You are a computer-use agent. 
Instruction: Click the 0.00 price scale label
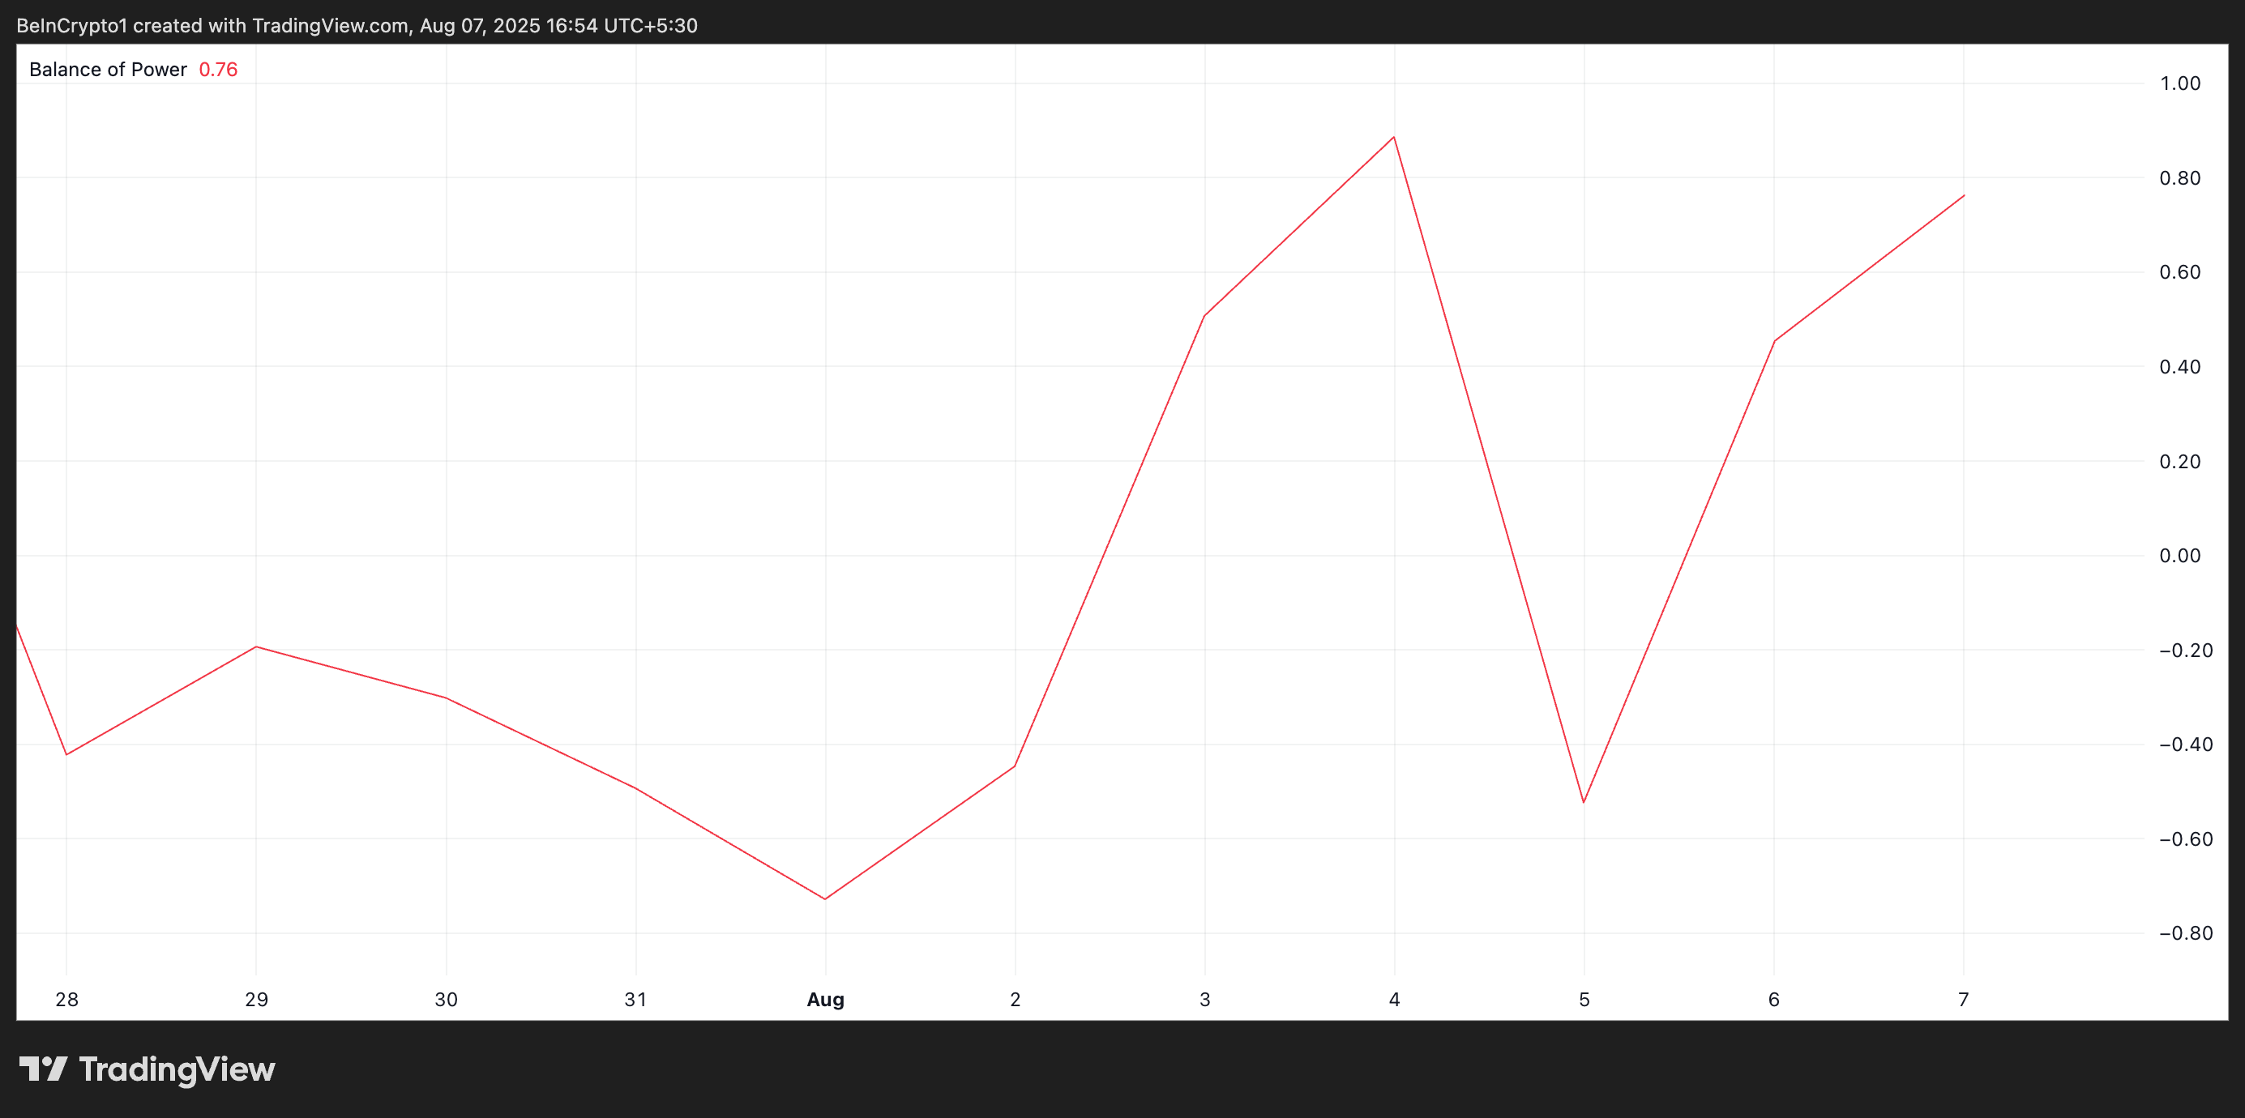2179,556
